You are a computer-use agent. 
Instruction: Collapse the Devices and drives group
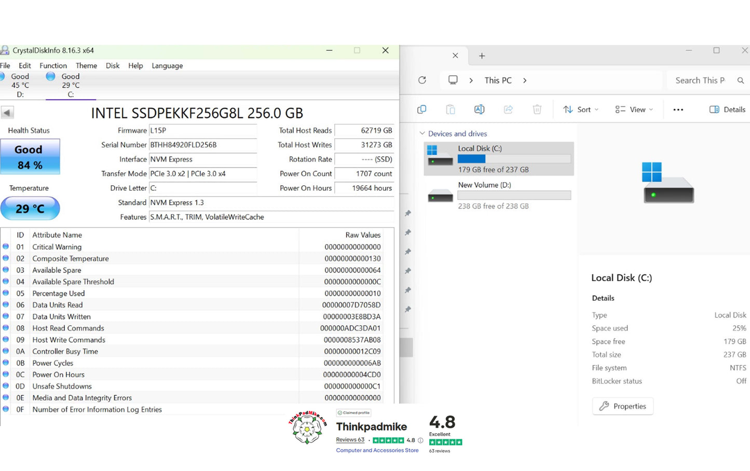[422, 133]
